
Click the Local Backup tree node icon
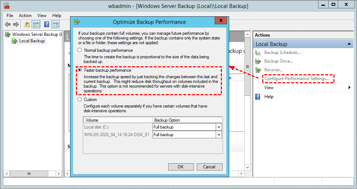[15, 41]
